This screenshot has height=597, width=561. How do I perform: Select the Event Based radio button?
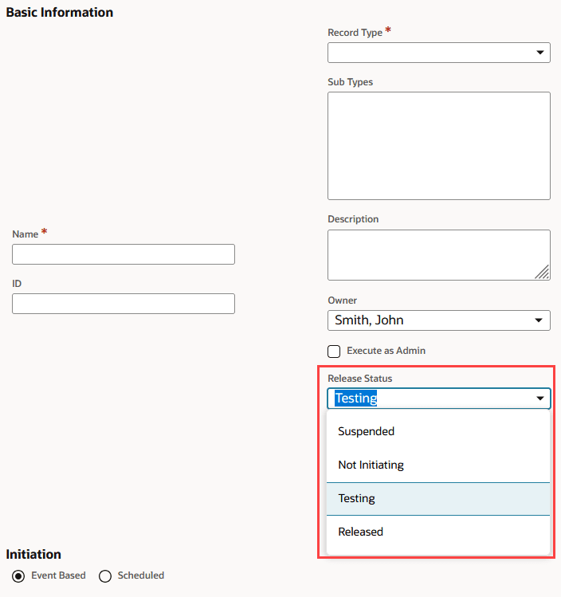click(x=18, y=576)
